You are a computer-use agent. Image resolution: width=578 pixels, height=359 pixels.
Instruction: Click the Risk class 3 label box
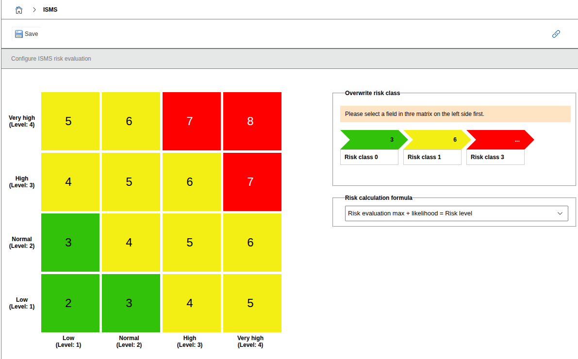[495, 157]
